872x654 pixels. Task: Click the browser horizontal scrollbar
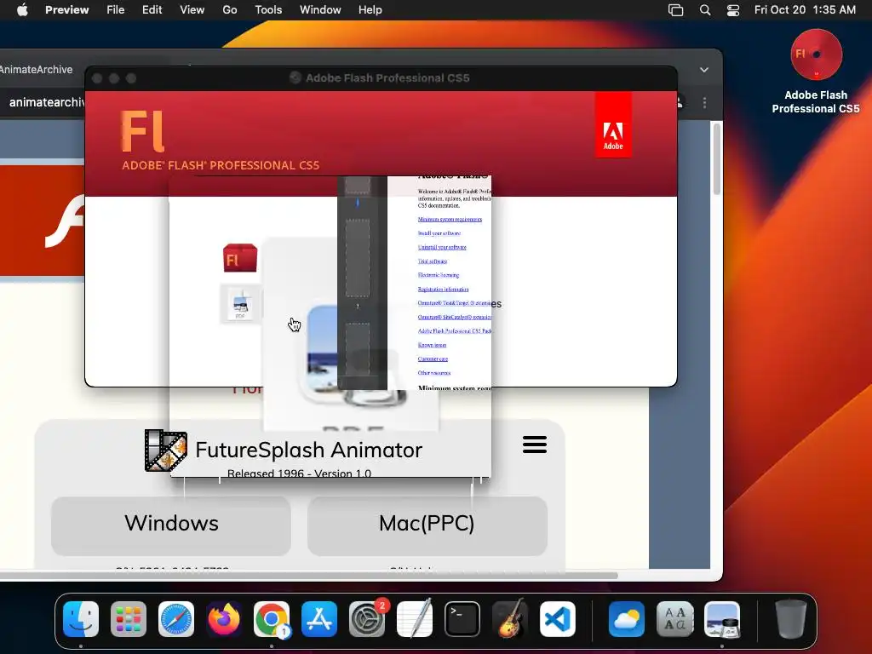click(308, 575)
